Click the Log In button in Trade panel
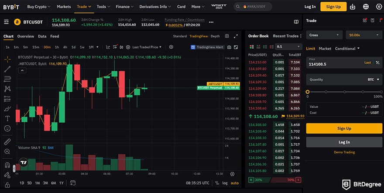 click(x=344, y=142)
